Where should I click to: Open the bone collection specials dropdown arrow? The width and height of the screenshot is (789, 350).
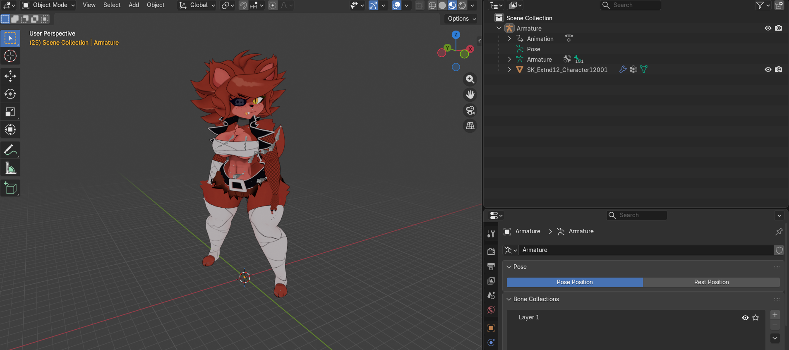pos(775,338)
